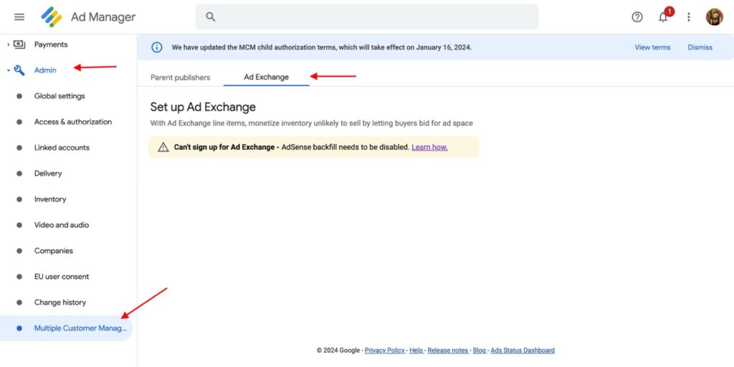Select the Ad Exchange tab

click(266, 77)
